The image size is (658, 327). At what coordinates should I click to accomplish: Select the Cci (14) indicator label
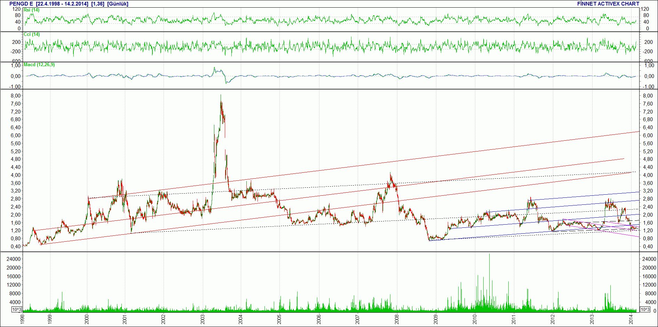pos(32,34)
